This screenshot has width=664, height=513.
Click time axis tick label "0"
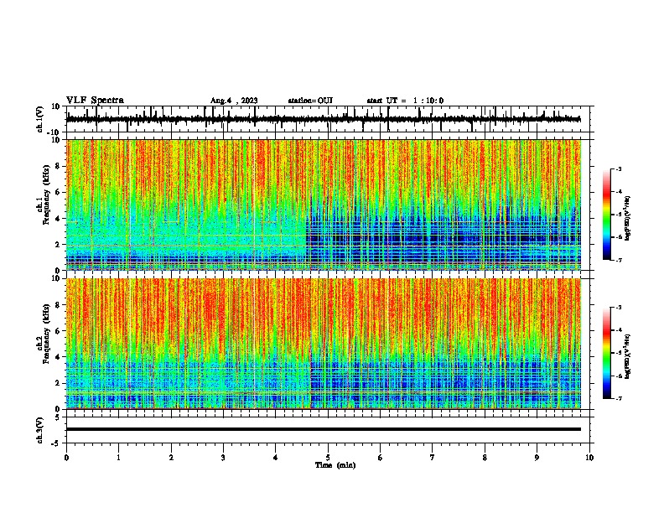coord(66,458)
